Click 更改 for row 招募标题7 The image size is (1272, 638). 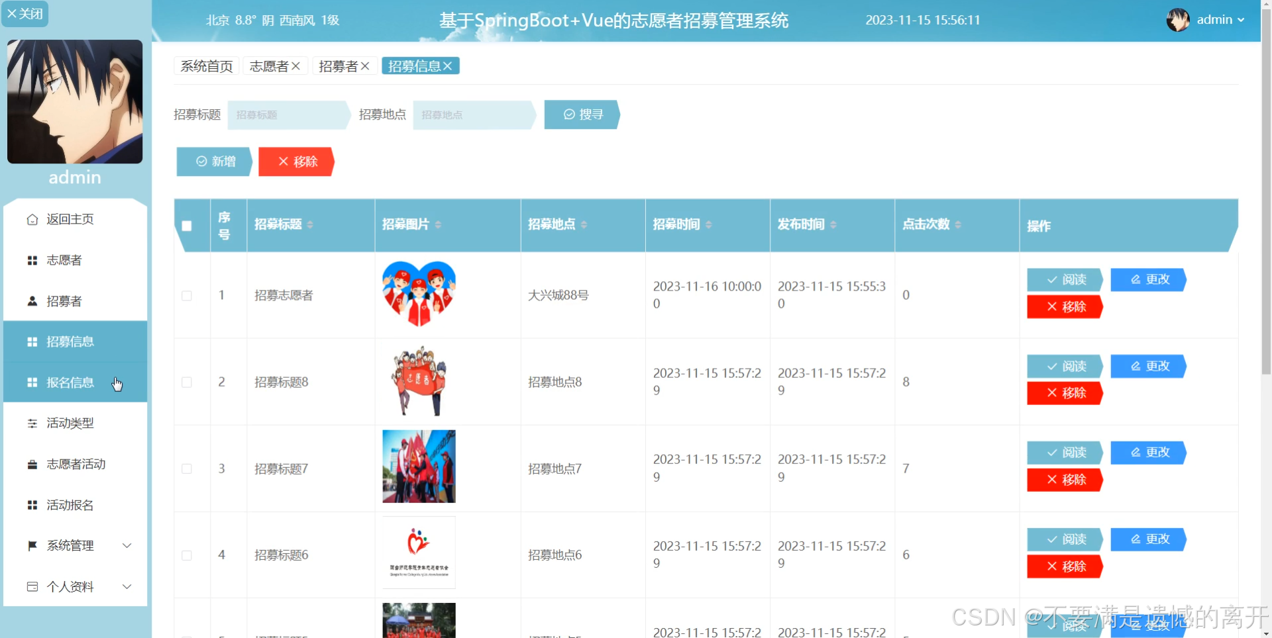(1148, 453)
